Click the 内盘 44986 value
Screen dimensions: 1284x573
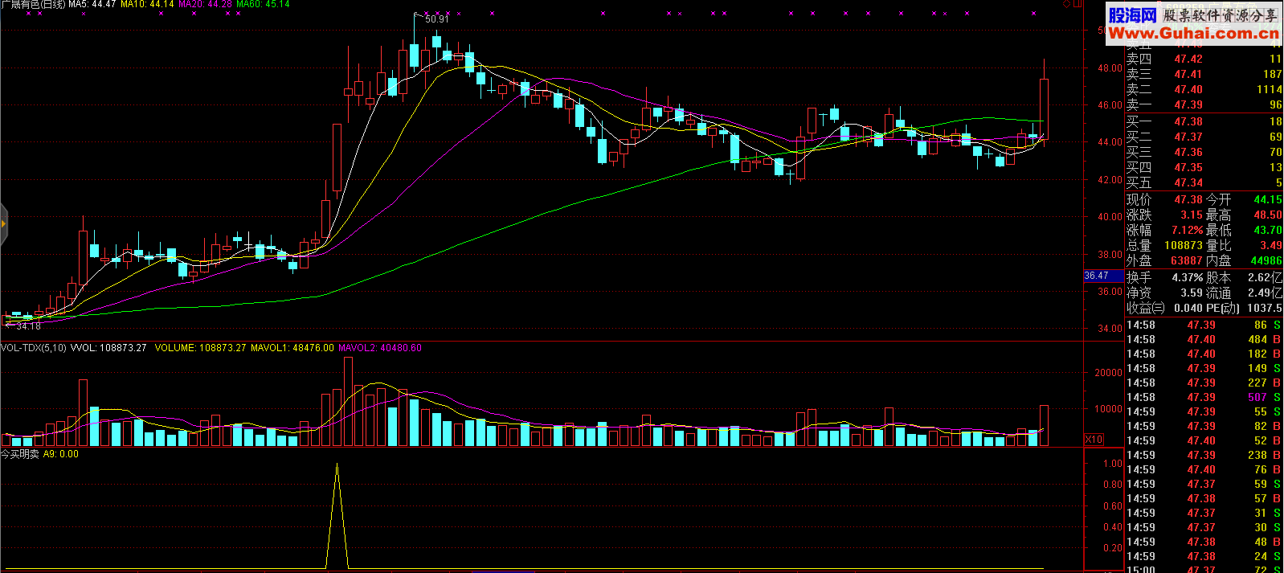pos(1266,260)
